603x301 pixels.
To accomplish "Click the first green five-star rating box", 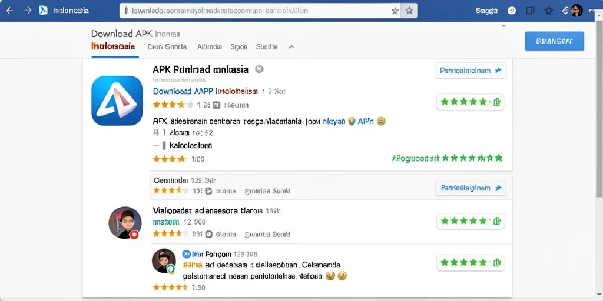I will pyautogui.click(x=471, y=102).
